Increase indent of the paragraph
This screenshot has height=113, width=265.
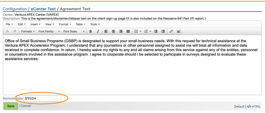point(163,31)
